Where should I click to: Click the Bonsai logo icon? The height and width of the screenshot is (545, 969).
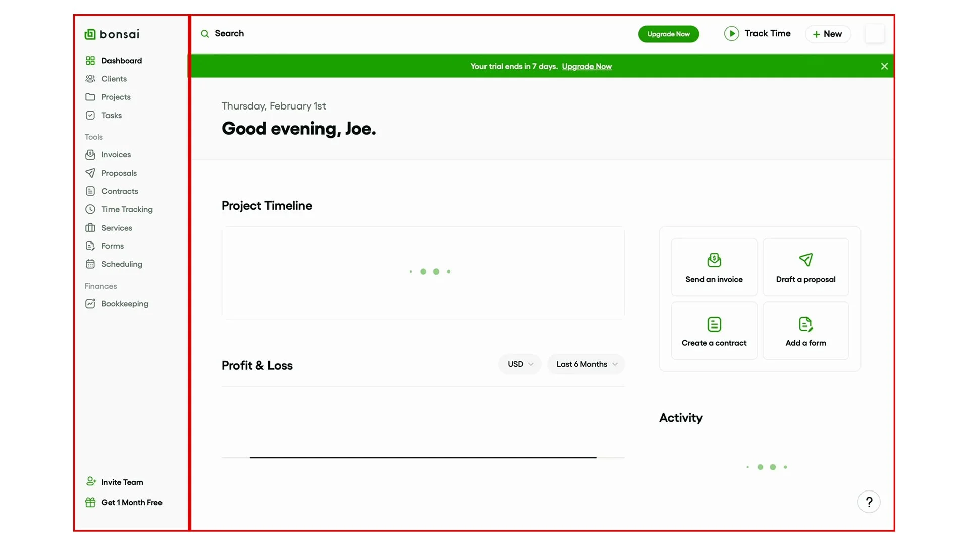point(90,34)
